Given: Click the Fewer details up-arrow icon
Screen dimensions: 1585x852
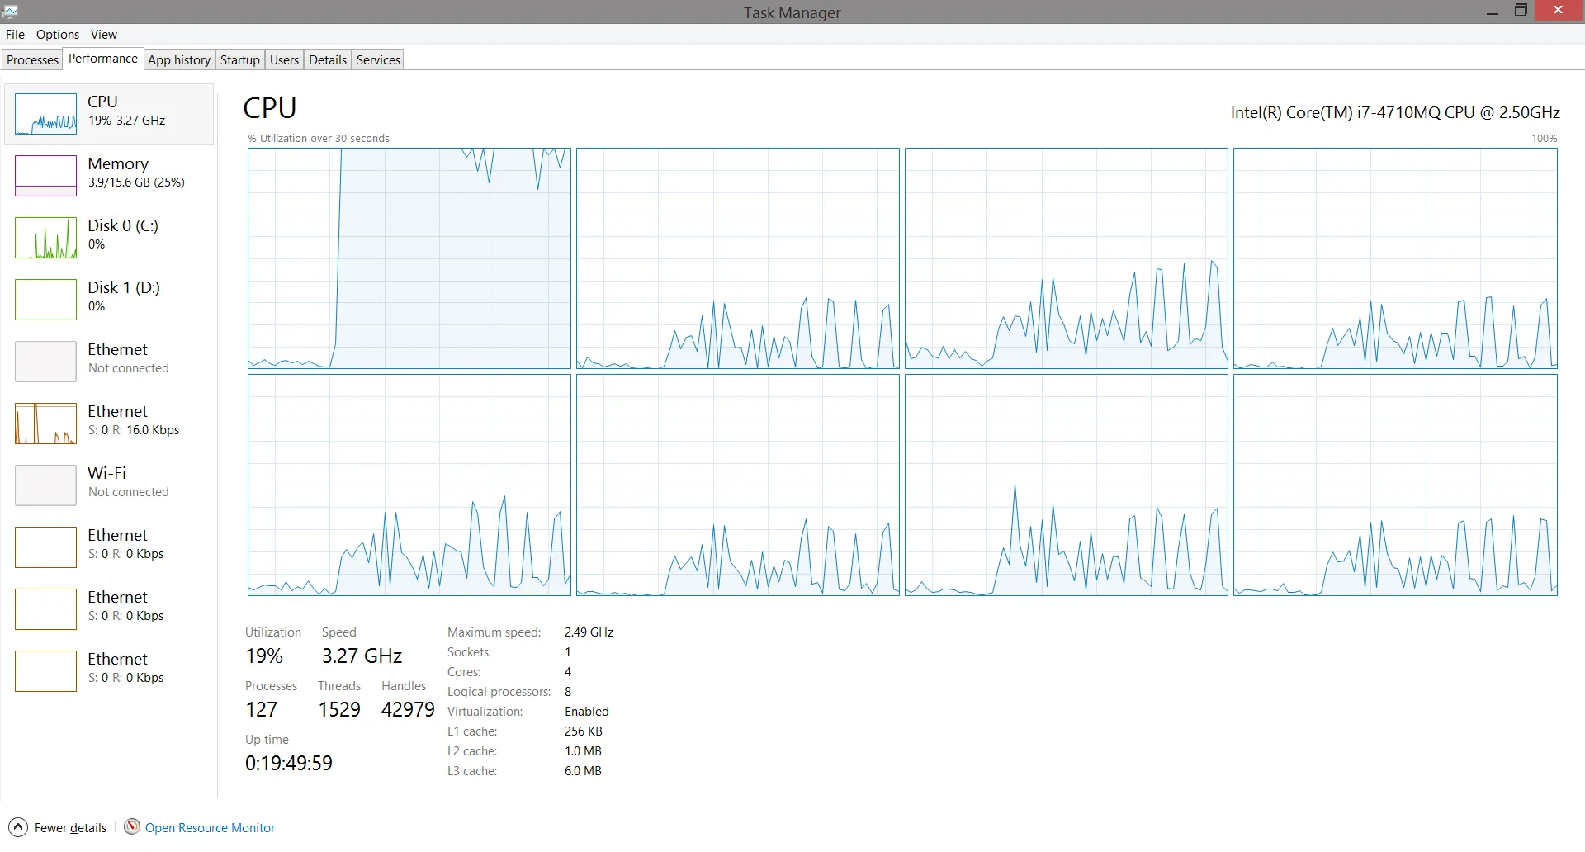Looking at the screenshot, I should 18,827.
